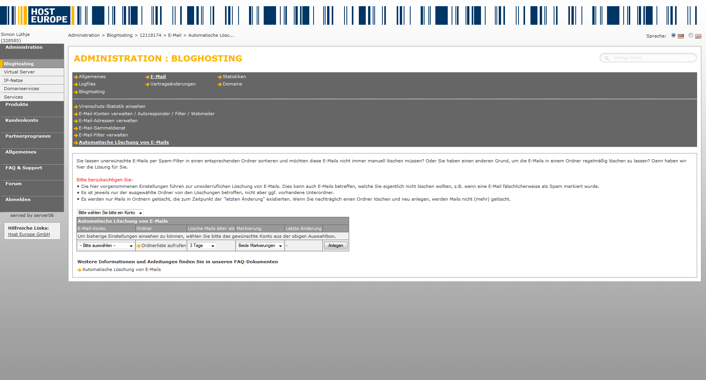
Task: Click the arrow icon beside the FAQ link Automatische Löschung
Action: pos(79,270)
